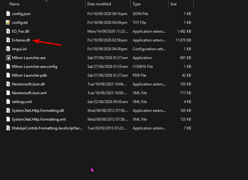
Task: Select the Mihon Launcher.pdb file name
Action: click(29, 75)
